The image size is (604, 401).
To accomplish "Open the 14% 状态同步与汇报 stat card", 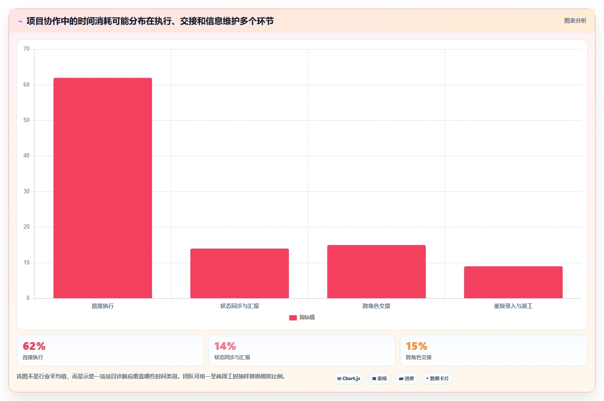I will coord(302,350).
